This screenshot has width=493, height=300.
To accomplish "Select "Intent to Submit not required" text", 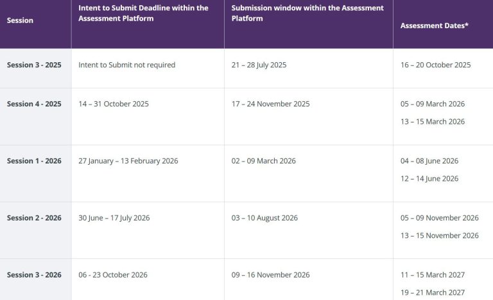I will pyautogui.click(x=126, y=65).
